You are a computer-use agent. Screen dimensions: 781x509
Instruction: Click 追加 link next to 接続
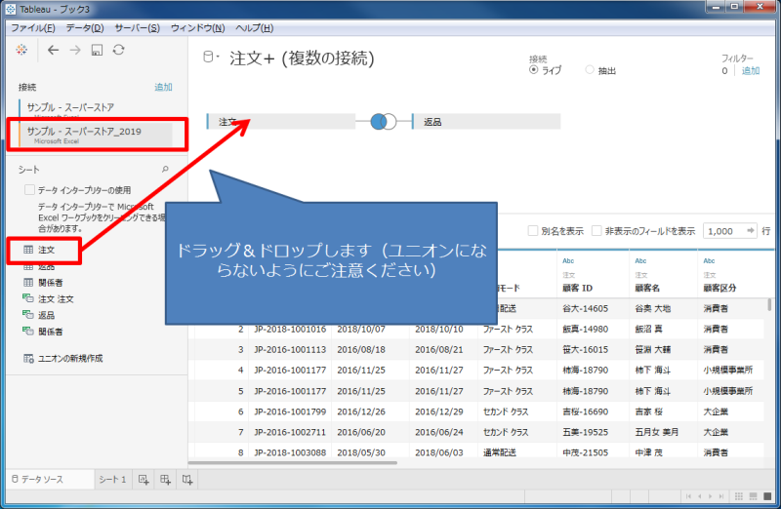[x=163, y=87]
